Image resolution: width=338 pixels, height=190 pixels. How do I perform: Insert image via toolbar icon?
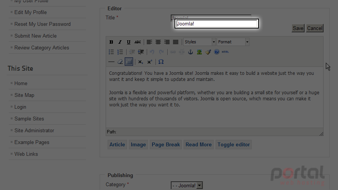pyautogui.click(x=199, y=52)
